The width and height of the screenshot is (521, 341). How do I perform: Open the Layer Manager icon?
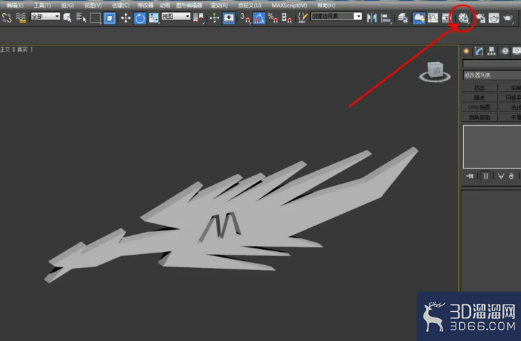click(403, 18)
